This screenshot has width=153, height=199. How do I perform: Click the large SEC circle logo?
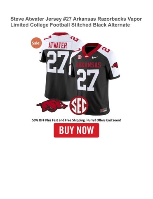pyautogui.click(x=79, y=105)
